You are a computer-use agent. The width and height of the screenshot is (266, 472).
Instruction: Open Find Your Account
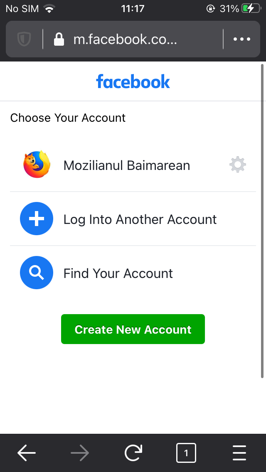tap(118, 273)
